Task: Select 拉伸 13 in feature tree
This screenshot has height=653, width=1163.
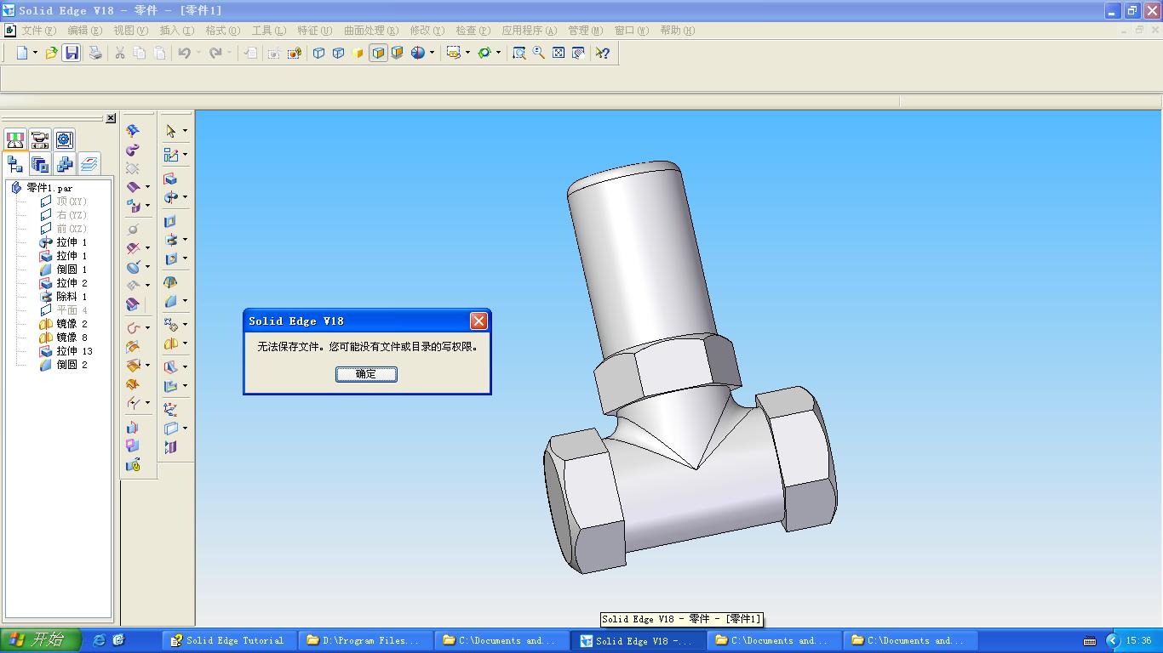Action: [x=66, y=351]
